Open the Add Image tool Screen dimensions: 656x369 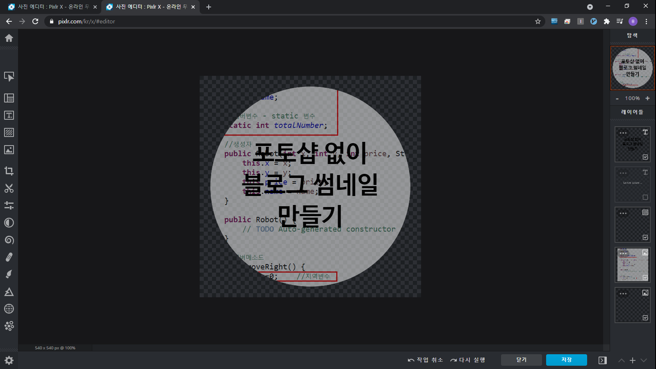pyautogui.click(x=9, y=150)
